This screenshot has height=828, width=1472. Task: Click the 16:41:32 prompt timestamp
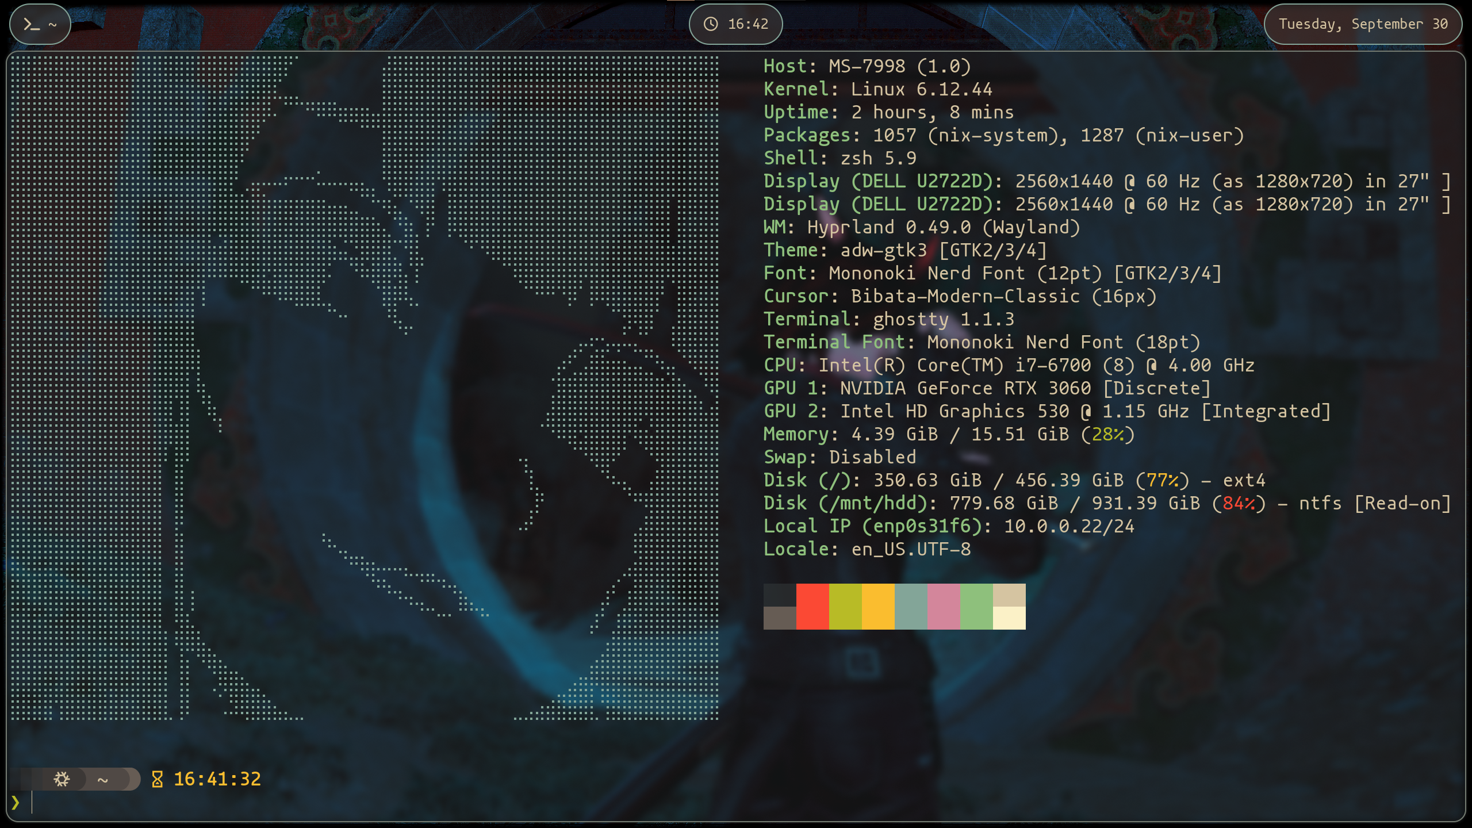coord(217,779)
